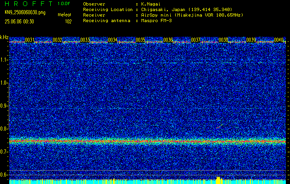290x184 pixels.
Task: Click the count value 102
Action: click(x=68, y=22)
